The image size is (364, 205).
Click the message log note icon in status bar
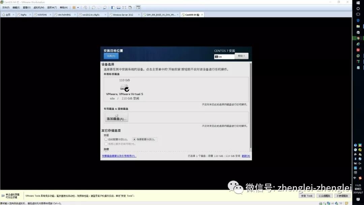click(346, 203)
